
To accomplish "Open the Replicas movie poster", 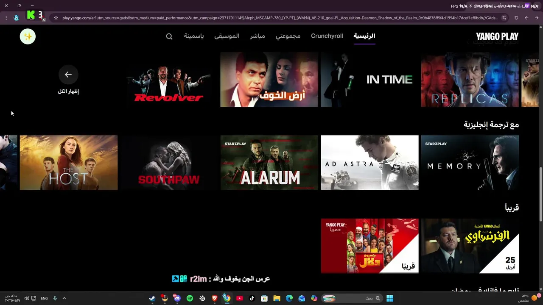I will tap(470, 80).
